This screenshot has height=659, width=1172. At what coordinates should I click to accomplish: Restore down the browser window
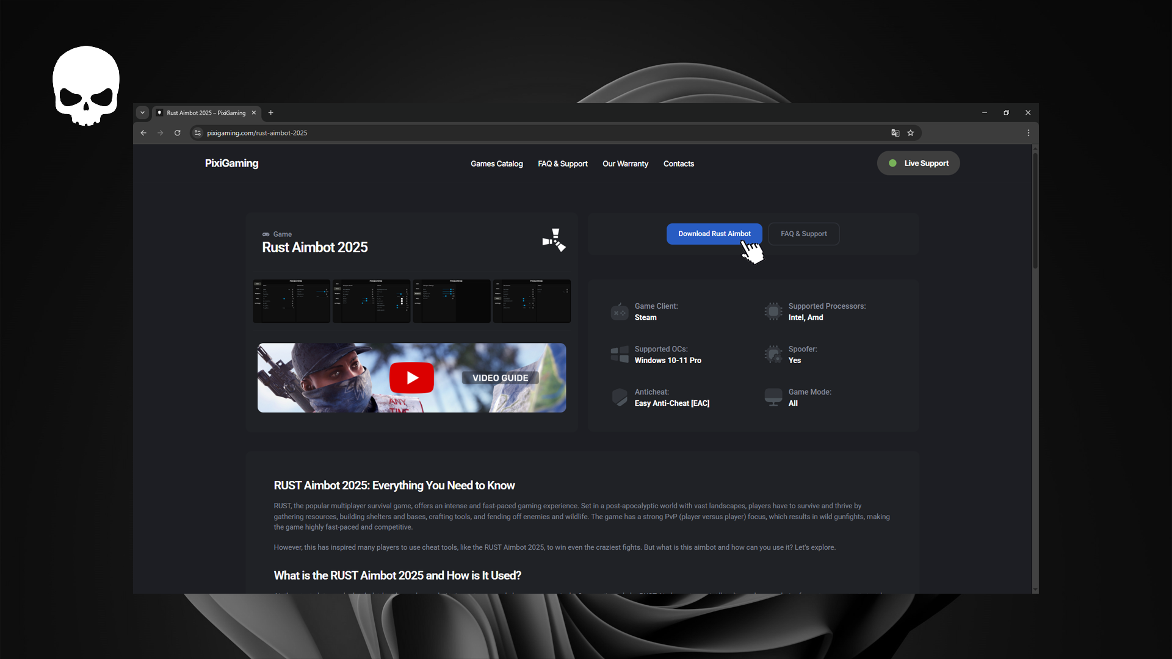click(x=1007, y=113)
